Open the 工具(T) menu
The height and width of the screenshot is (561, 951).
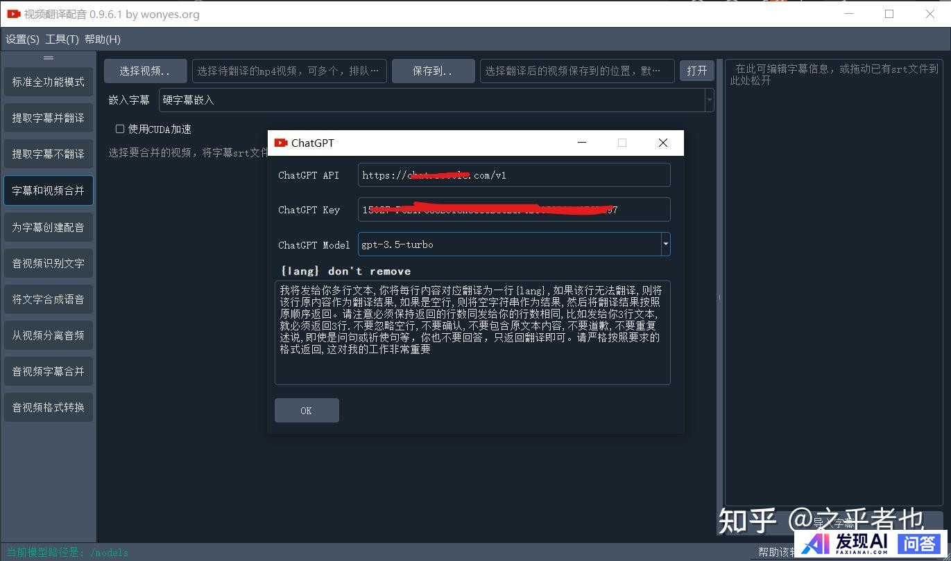point(62,39)
